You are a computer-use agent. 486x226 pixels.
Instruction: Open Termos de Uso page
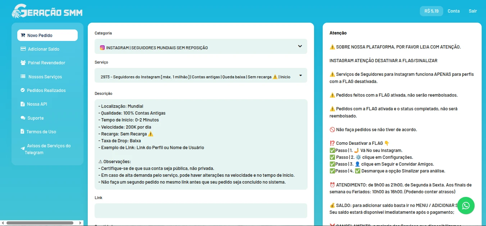point(41,132)
